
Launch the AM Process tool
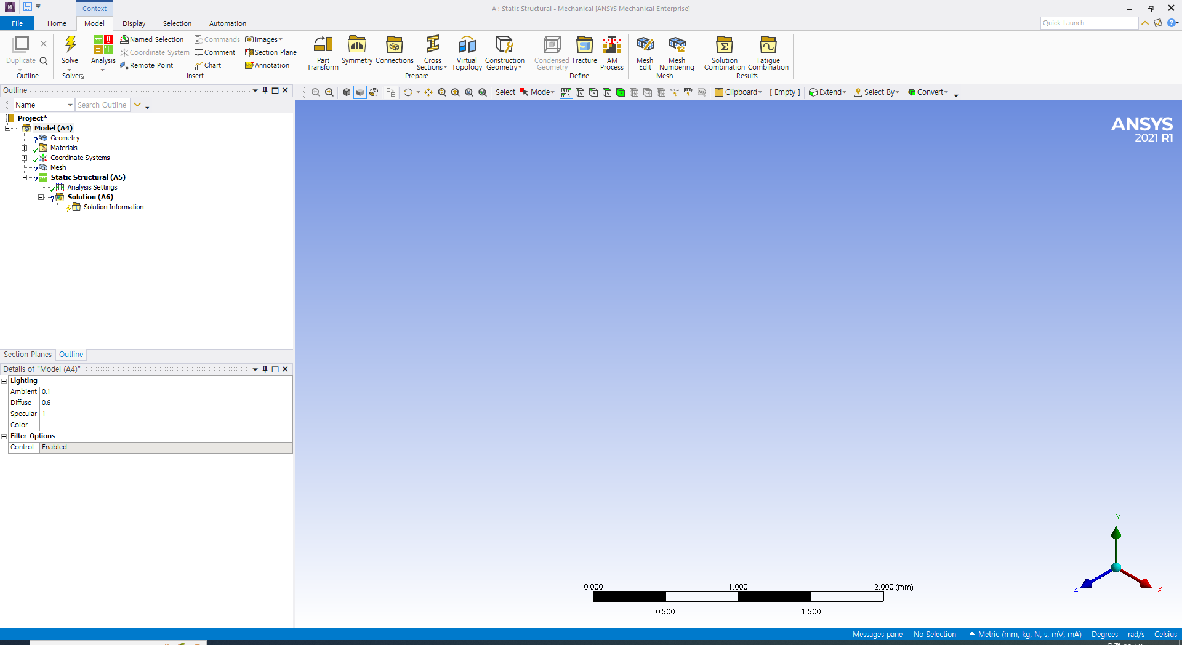(612, 53)
